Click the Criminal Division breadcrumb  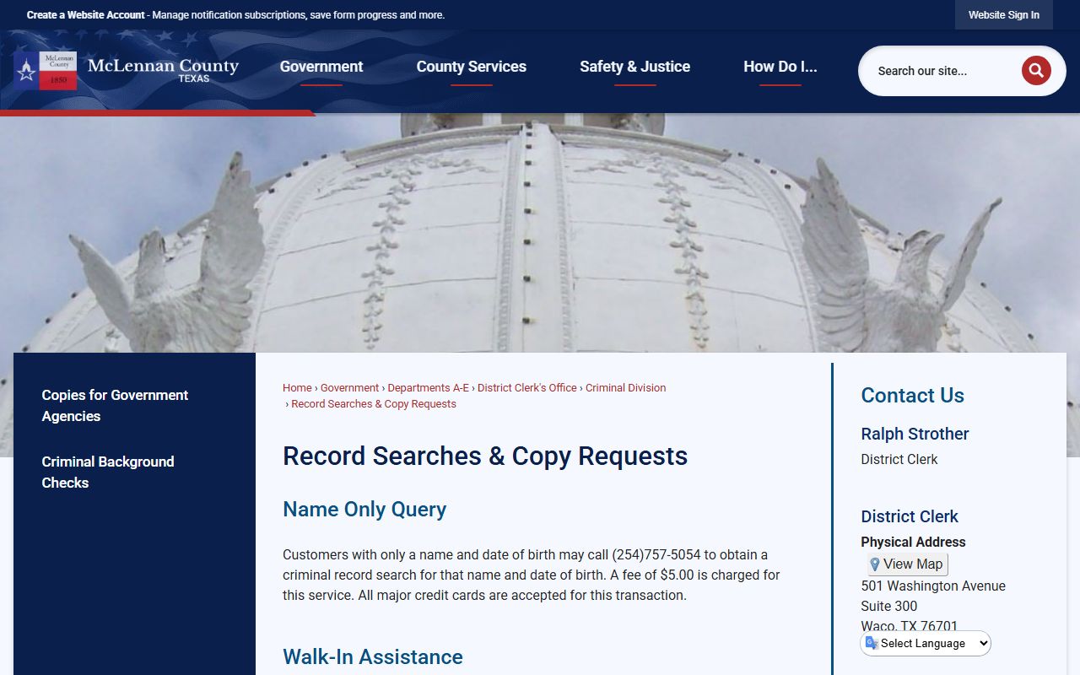click(625, 388)
